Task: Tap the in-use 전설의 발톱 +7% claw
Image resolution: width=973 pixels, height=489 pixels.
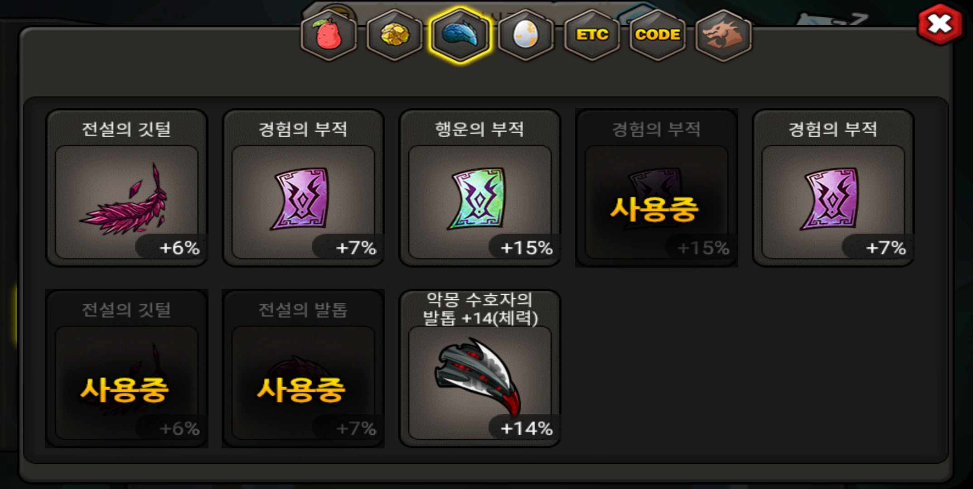Action: 303,369
